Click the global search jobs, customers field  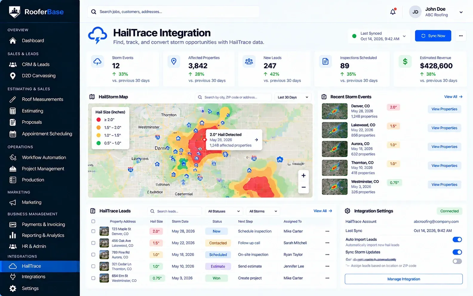(173, 12)
